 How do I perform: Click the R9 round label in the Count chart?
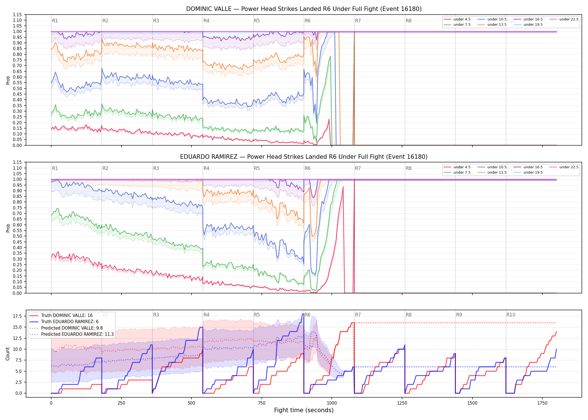click(459, 315)
